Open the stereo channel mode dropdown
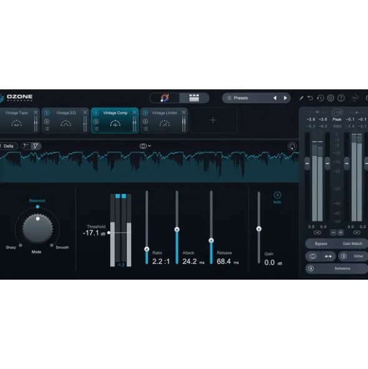 click(145, 146)
